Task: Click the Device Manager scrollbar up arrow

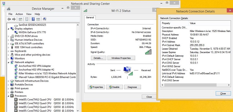Action: point(78,25)
